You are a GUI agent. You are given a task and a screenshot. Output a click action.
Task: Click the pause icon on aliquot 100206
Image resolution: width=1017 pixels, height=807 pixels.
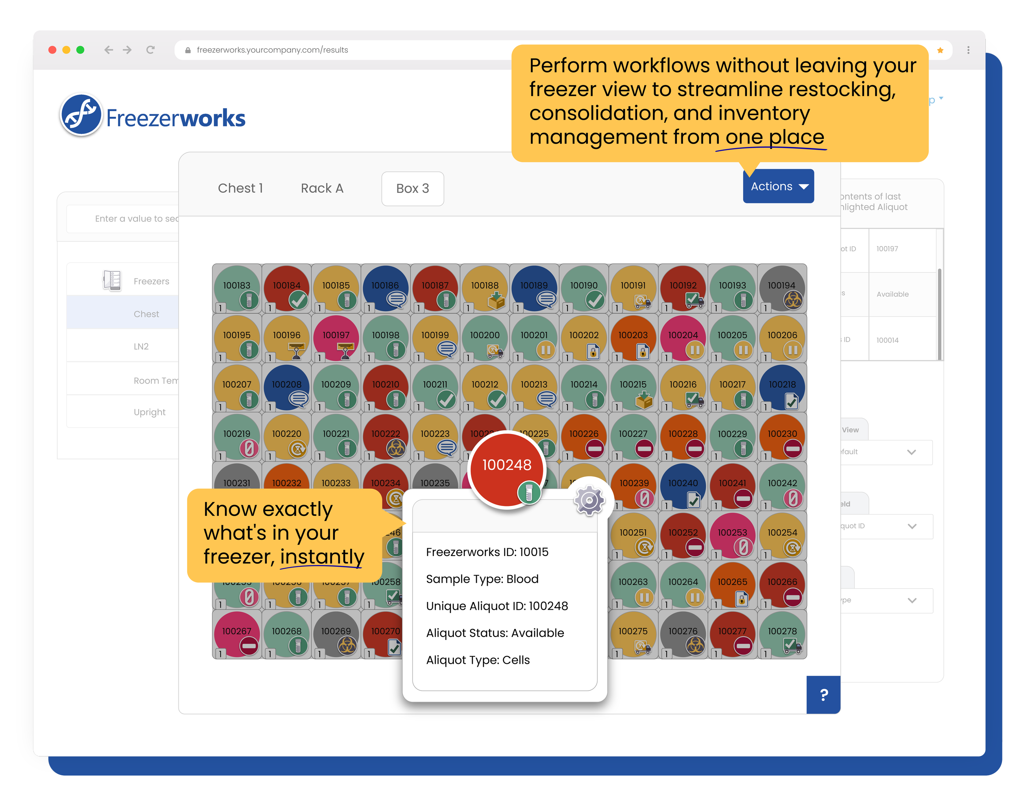point(793,350)
